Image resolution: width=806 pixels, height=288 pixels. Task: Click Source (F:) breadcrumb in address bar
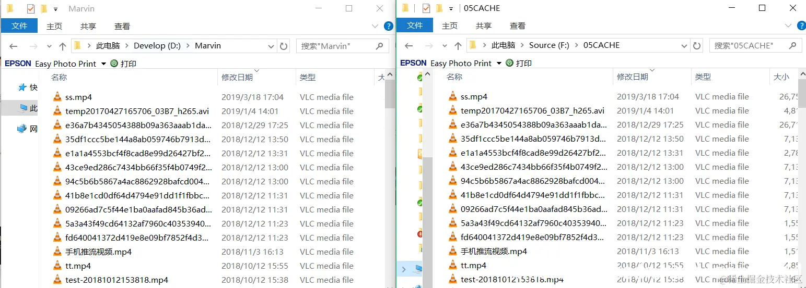coord(549,45)
